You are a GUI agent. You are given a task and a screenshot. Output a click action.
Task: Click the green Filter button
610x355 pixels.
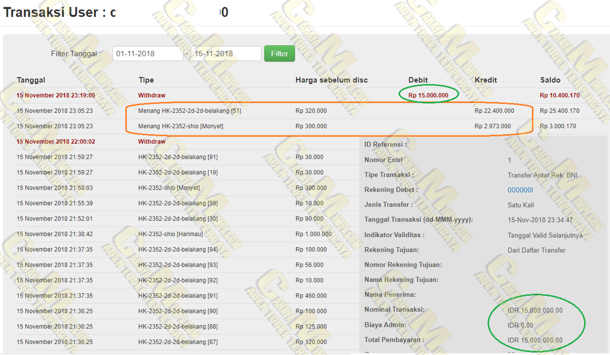[279, 54]
